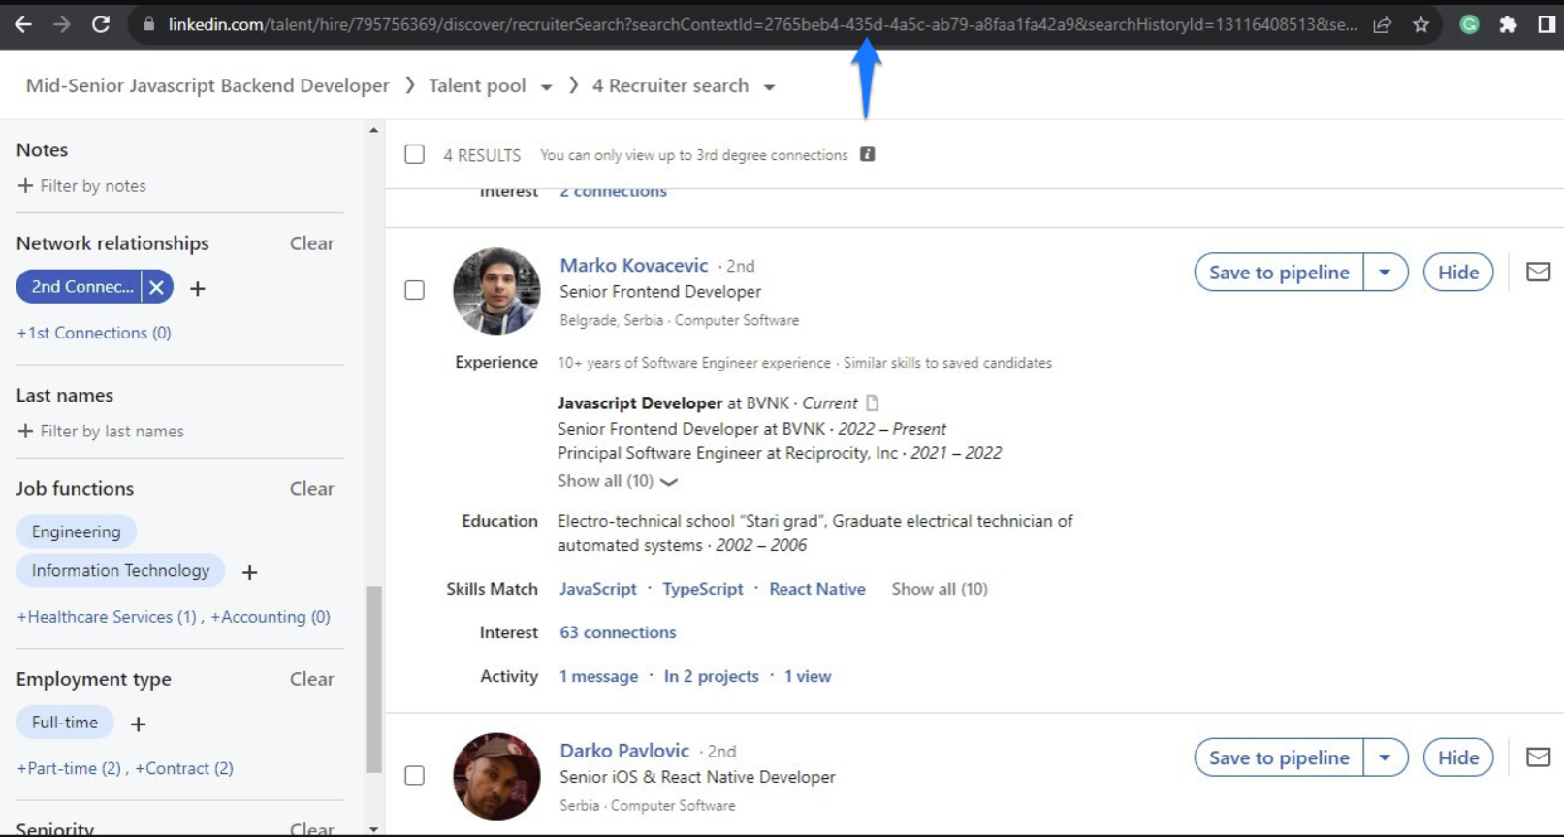The height and width of the screenshot is (837, 1564).
Task: Add another employment type with plus icon
Action: click(139, 724)
